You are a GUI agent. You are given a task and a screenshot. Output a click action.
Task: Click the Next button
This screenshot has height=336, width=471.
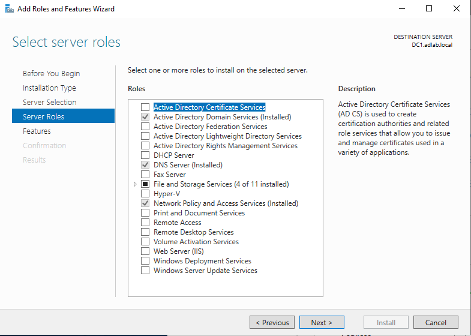[322, 322]
